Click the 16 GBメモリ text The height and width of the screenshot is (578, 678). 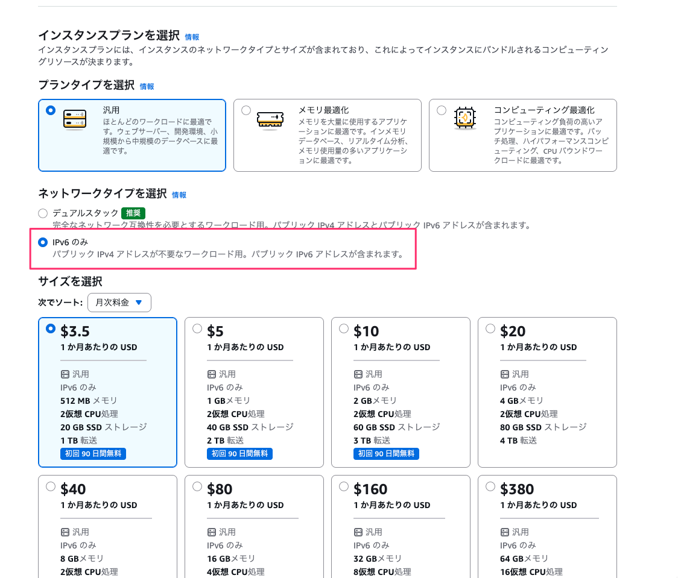(231, 559)
